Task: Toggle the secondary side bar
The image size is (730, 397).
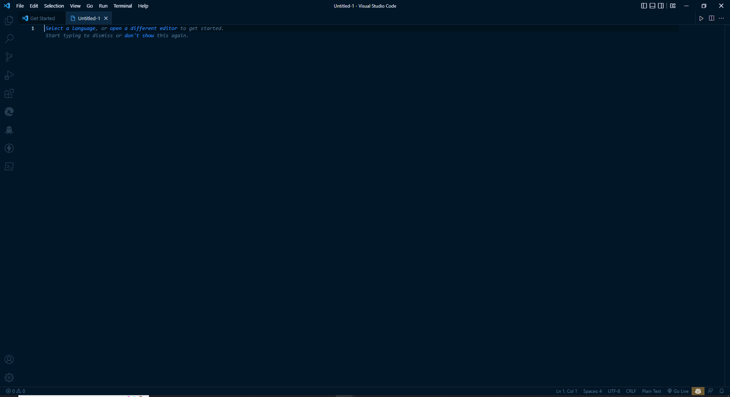Action: coord(661,6)
